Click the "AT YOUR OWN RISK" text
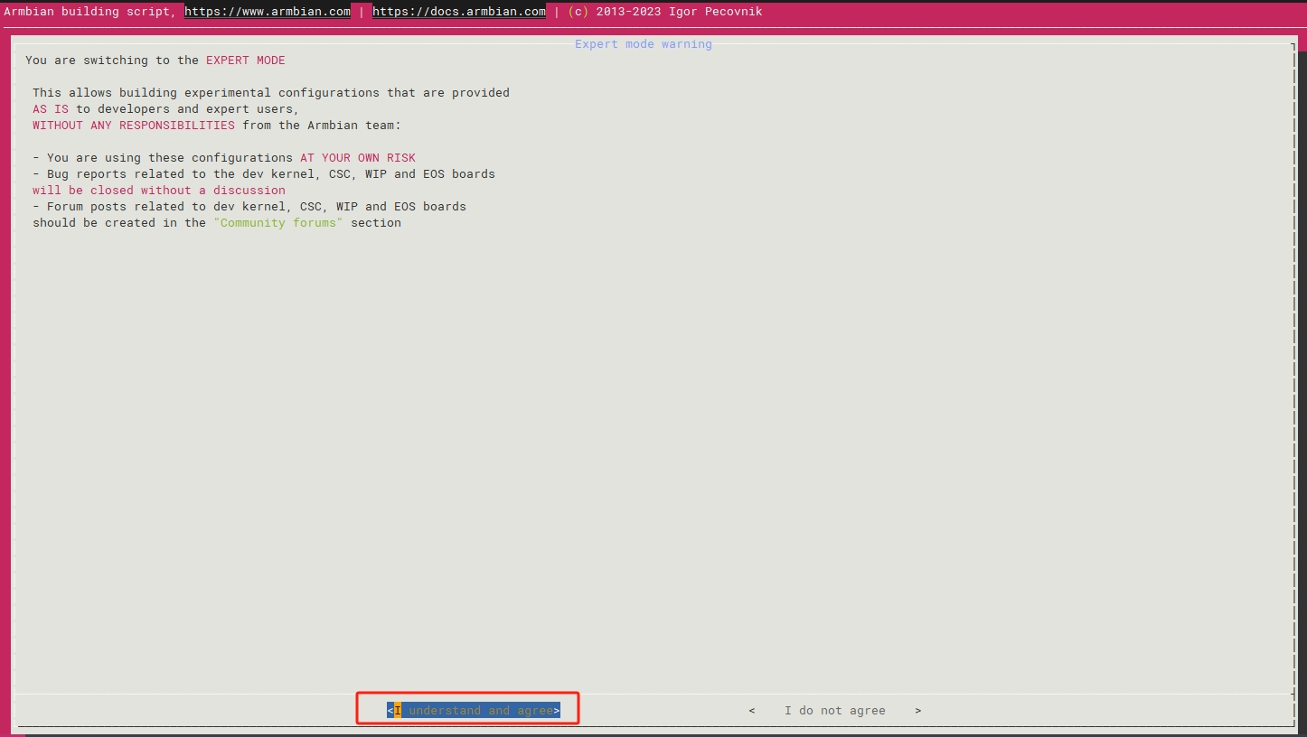 pos(357,158)
